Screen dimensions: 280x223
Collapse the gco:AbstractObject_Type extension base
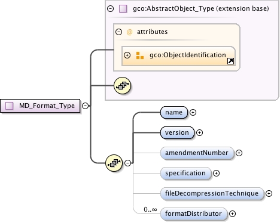click(111, 8)
